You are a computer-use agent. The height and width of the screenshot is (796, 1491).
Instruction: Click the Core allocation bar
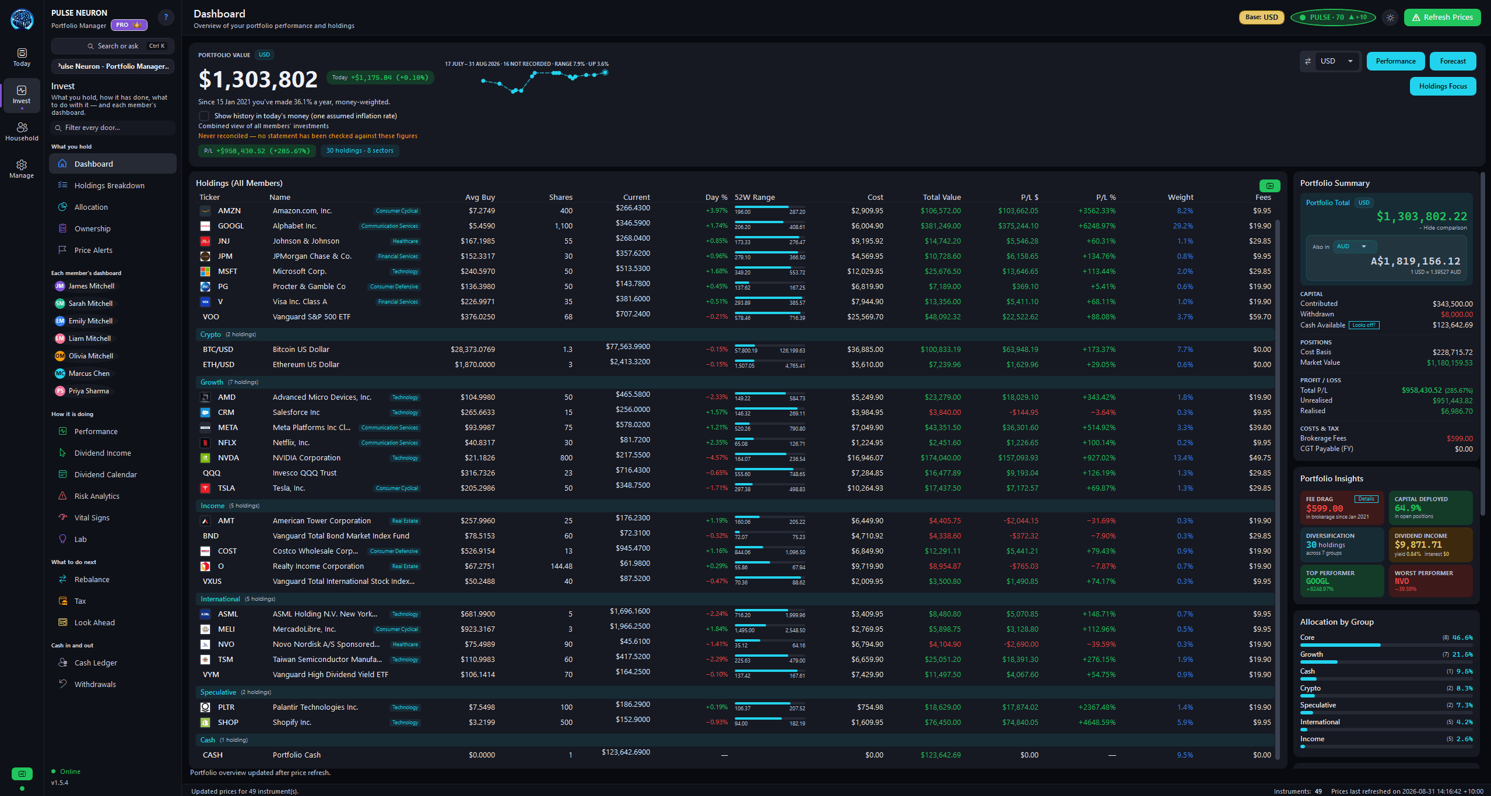[1386, 645]
